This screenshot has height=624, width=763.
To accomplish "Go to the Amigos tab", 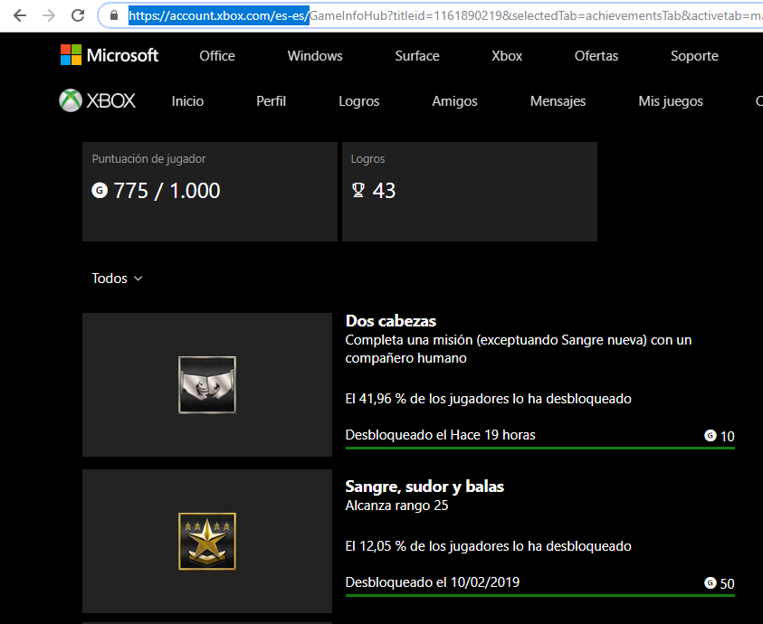I will point(454,101).
